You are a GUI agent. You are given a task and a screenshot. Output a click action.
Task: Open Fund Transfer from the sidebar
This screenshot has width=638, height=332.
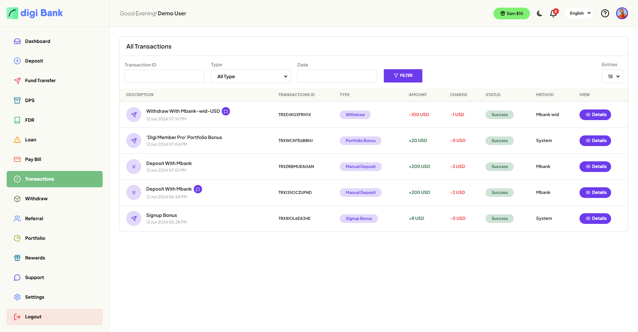pos(17,81)
